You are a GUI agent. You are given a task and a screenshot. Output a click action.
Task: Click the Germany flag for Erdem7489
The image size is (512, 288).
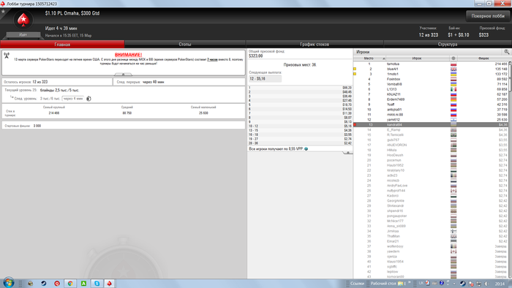[x=453, y=99]
